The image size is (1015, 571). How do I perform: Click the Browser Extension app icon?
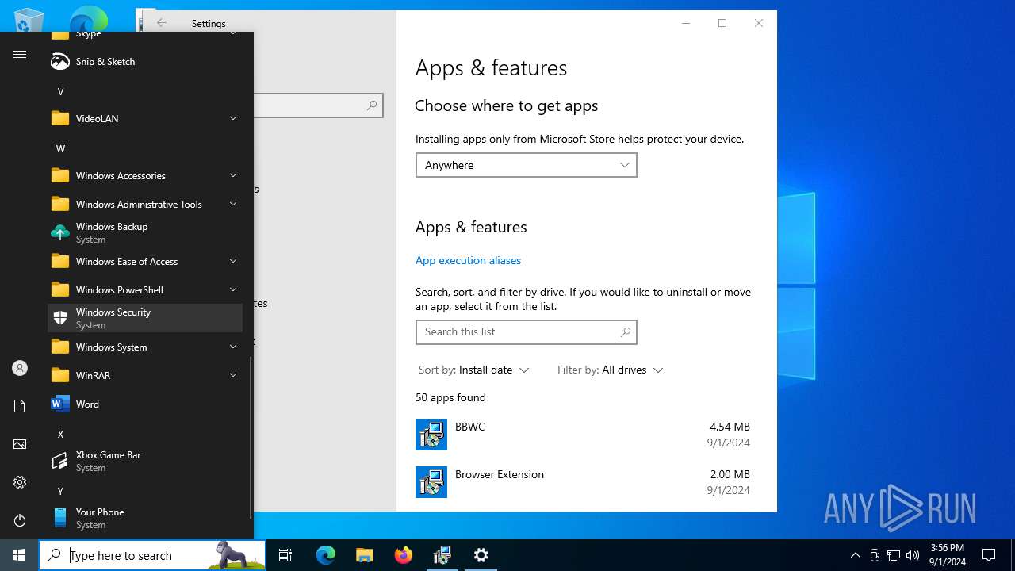[431, 482]
